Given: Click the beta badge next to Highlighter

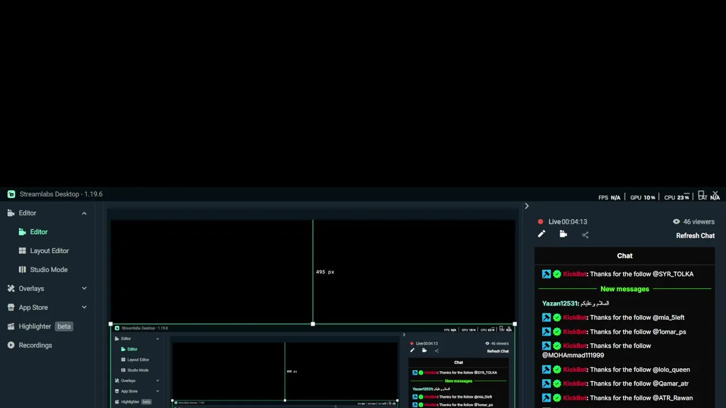Looking at the screenshot, I should tap(64, 326).
